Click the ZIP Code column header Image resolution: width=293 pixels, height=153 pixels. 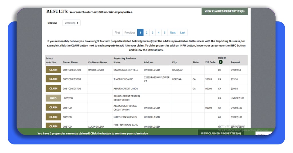click(210, 62)
